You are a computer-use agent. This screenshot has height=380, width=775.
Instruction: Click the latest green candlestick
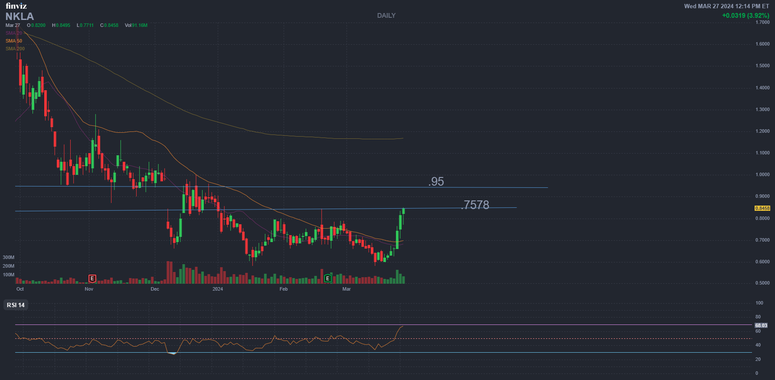404,211
